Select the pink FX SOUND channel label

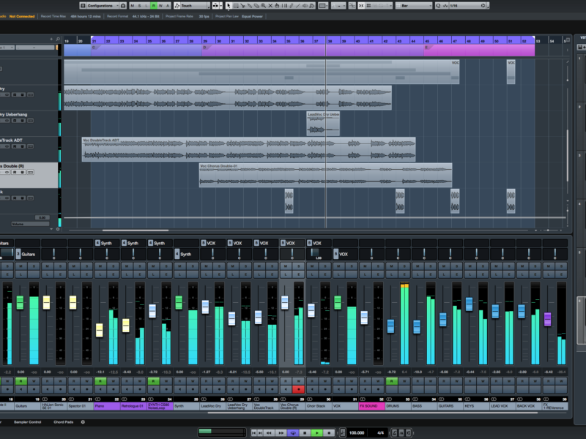[x=371, y=405]
